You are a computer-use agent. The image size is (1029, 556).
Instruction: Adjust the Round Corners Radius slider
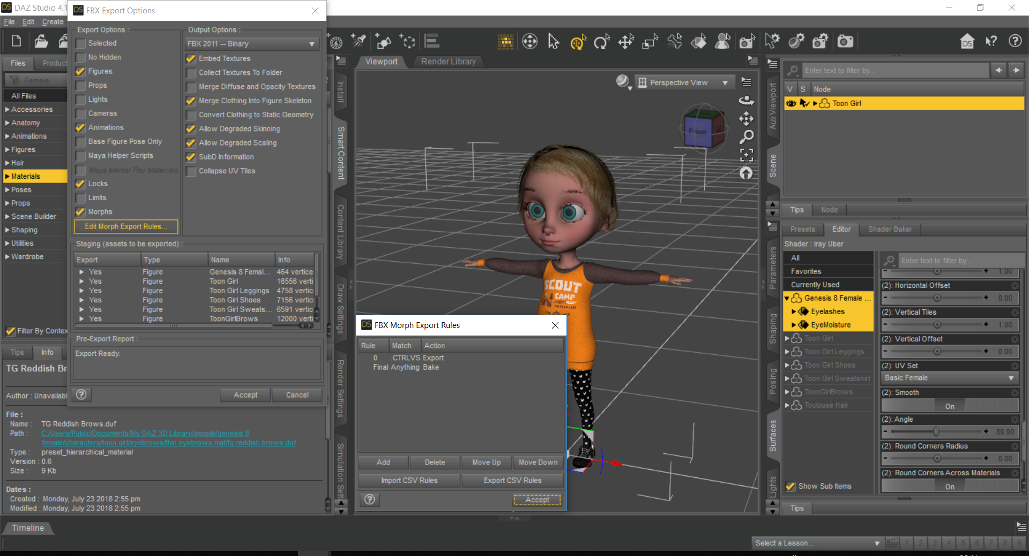[936, 459]
